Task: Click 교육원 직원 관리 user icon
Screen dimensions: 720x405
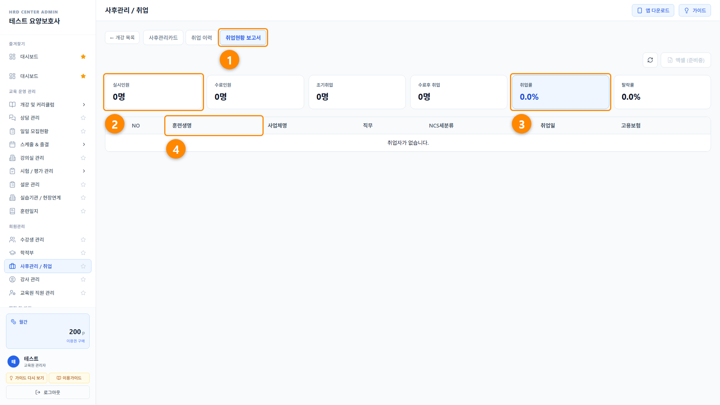Action: [12, 293]
